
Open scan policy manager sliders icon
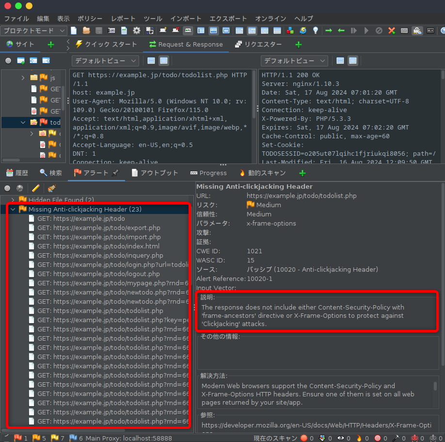[x=404, y=31]
